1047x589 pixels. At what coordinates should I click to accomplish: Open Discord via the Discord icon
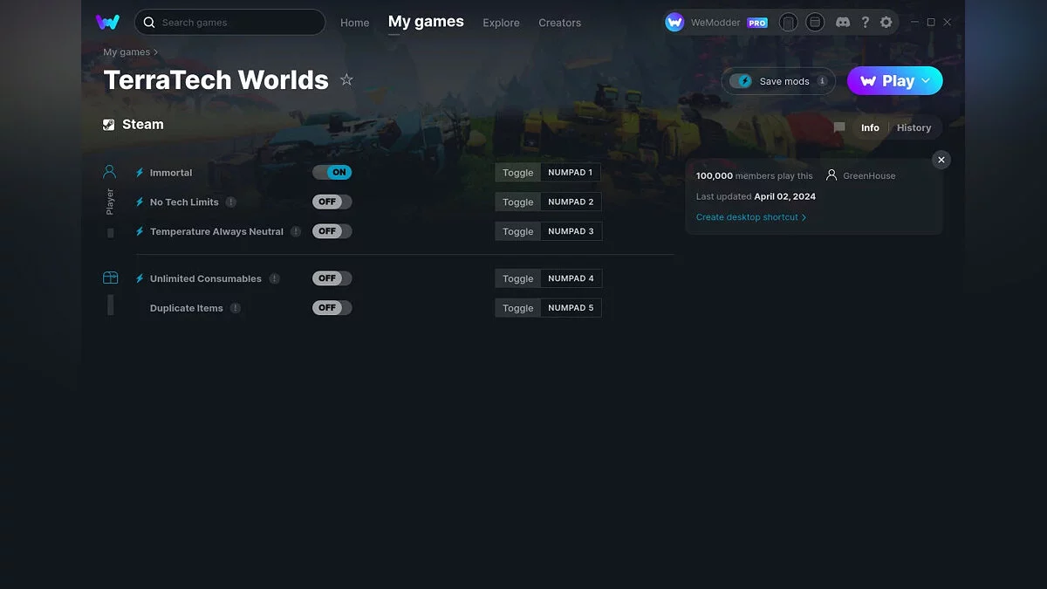(x=843, y=22)
